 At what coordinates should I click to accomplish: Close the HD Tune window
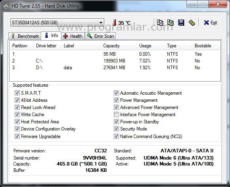[x=218, y=4]
